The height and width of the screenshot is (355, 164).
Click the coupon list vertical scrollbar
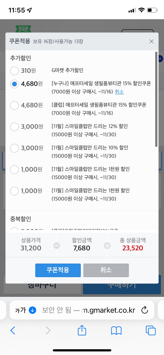click(156, 99)
